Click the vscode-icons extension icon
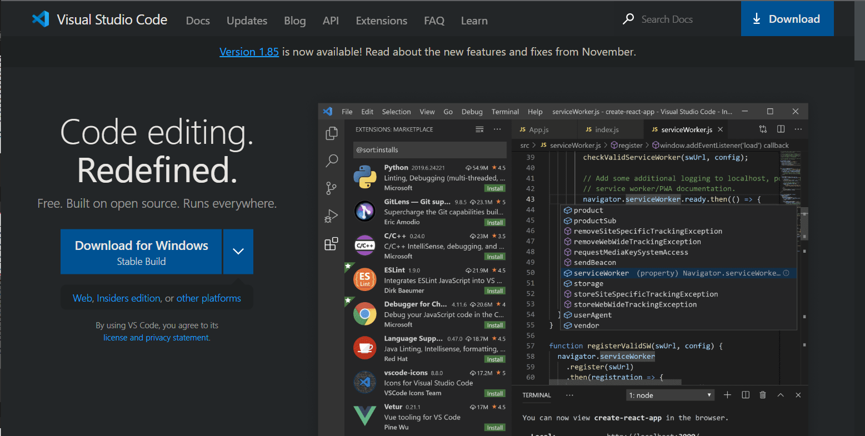This screenshot has height=436, width=865. point(365,382)
